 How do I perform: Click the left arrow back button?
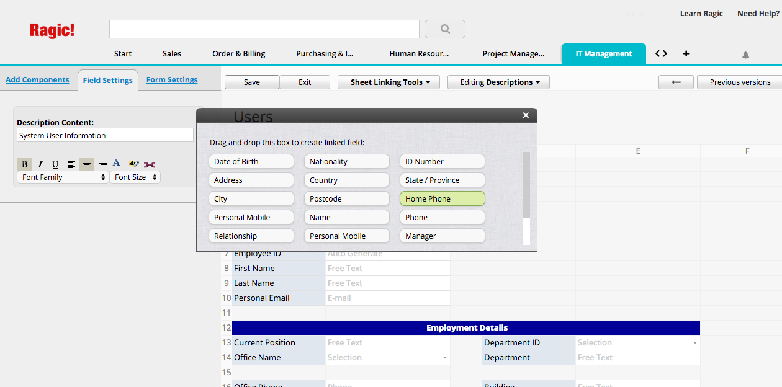(x=676, y=82)
